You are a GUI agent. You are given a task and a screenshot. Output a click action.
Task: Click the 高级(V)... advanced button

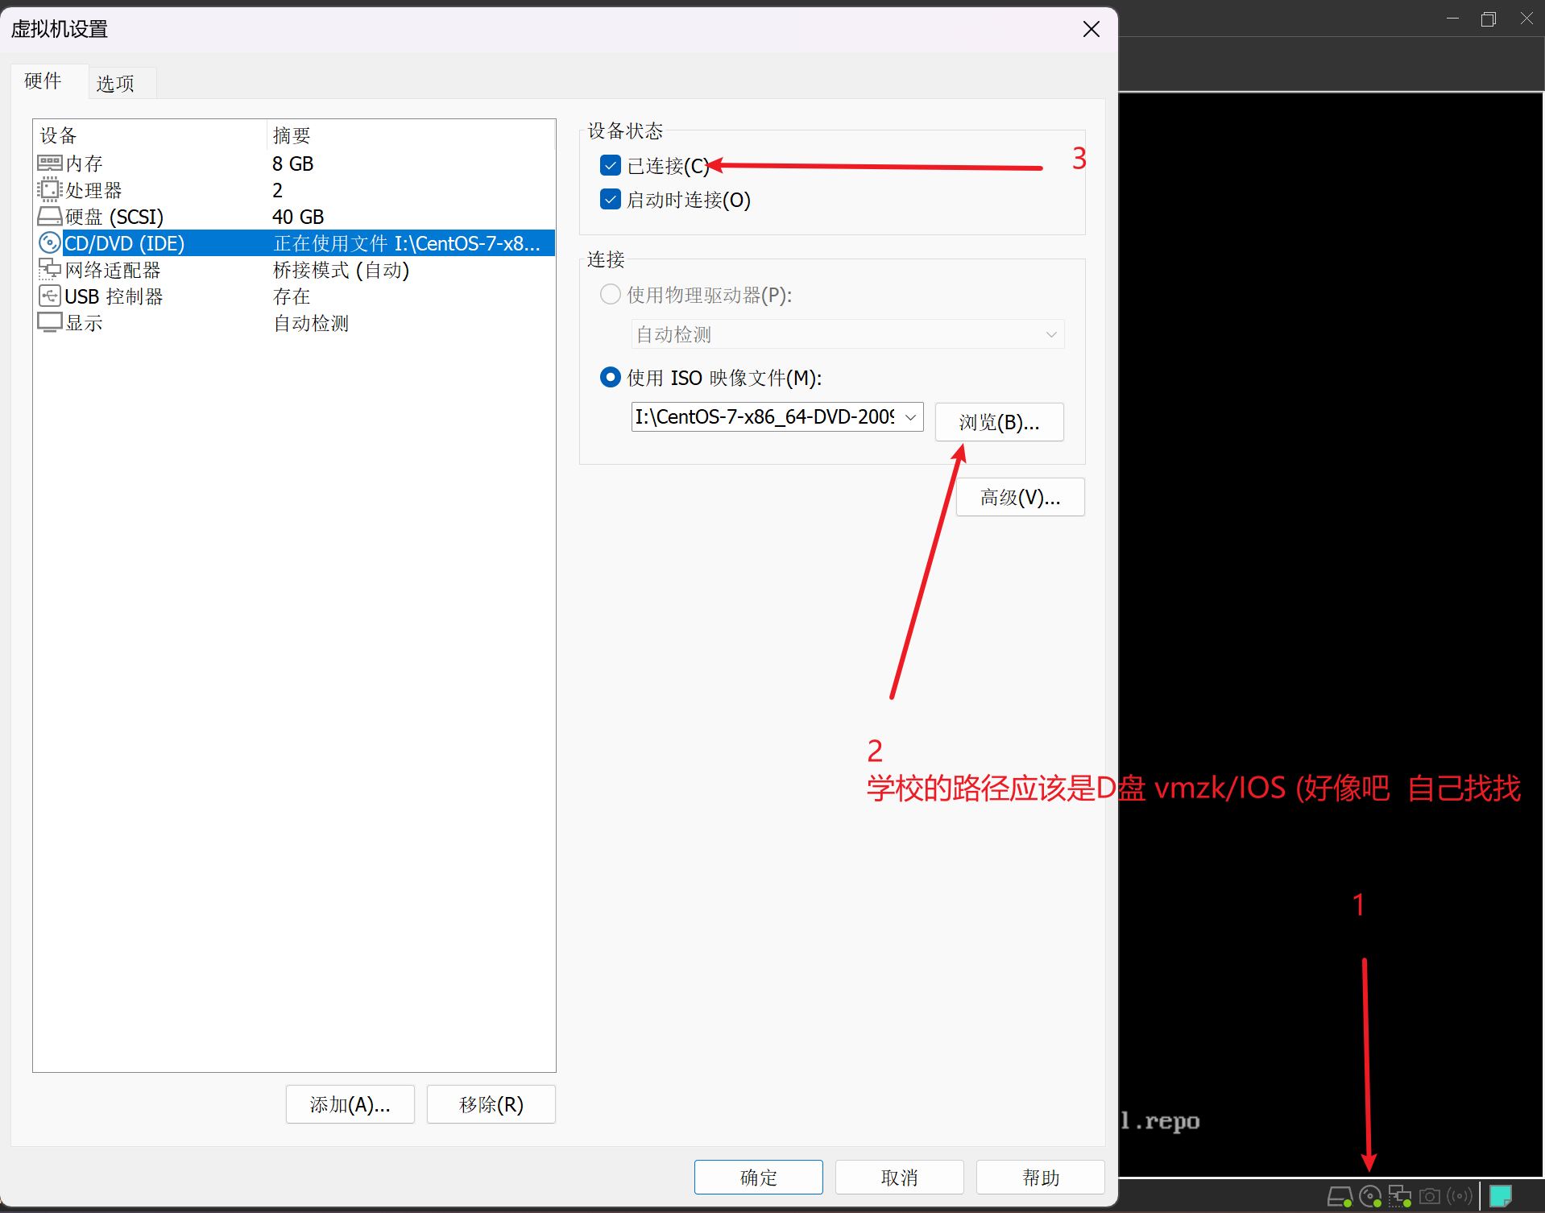(x=1020, y=497)
